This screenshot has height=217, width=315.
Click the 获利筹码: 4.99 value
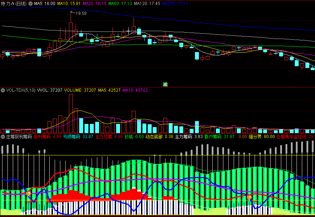[x=48, y=137]
